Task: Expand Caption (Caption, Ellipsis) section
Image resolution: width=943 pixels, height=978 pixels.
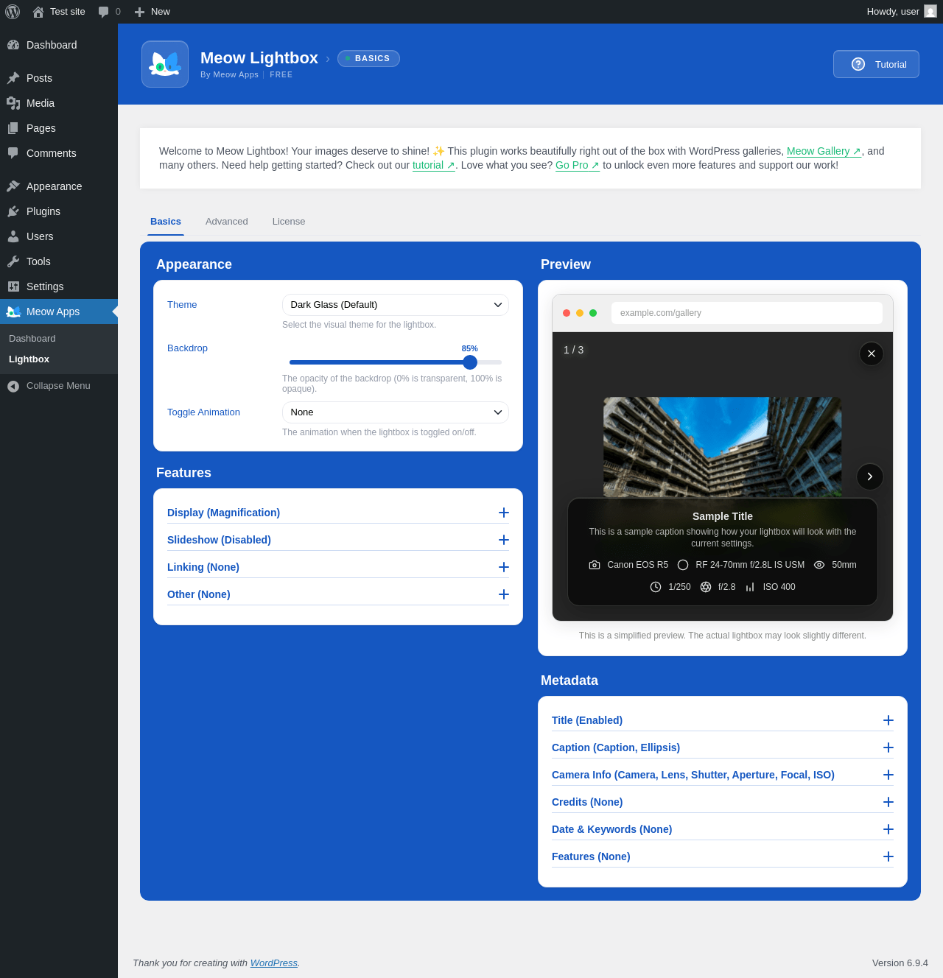Action: coord(723,747)
